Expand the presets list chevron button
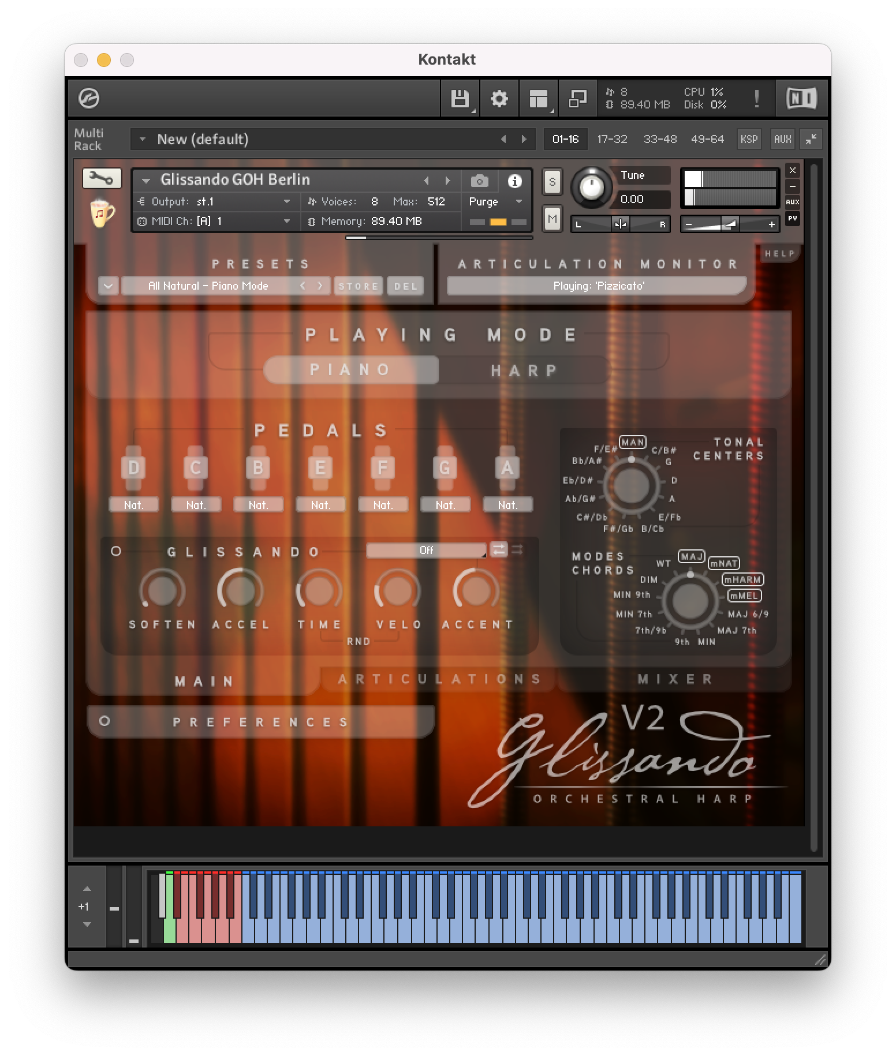 [109, 286]
